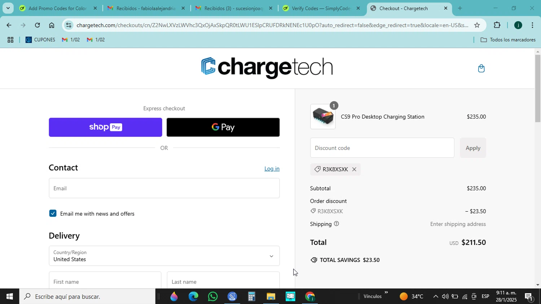This screenshot has height=304, width=541.
Task: Open the CUPONES bookmark
Action: pyautogui.click(x=40, y=40)
